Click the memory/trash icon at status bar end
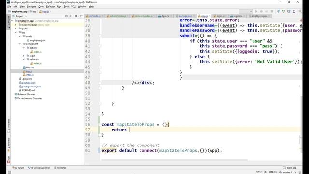The height and width of the screenshot is (174, 309). pyautogui.click(x=300, y=172)
